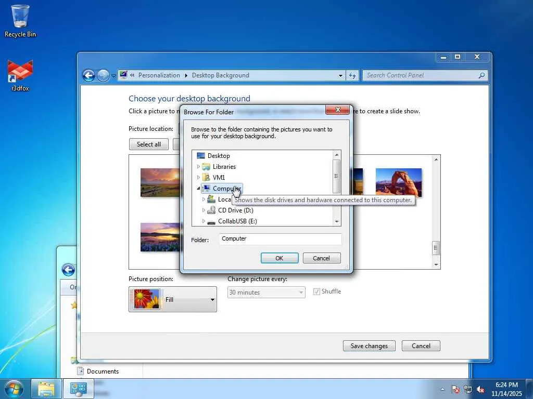Click Save changes button
Image resolution: width=533 pixels, height=399 pixels.
click(369, 345)
